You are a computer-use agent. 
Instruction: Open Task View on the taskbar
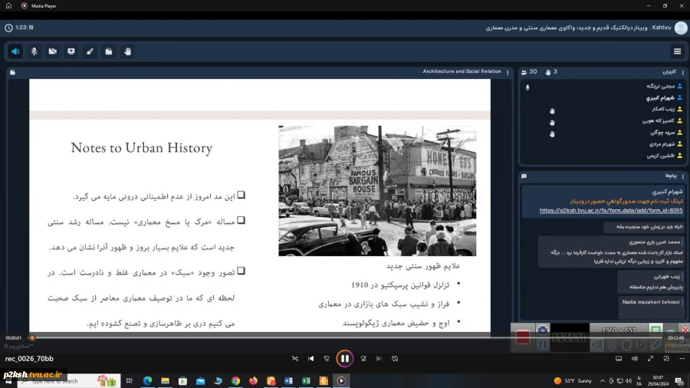129,381
